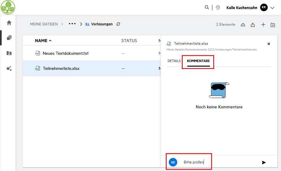Open the share icon in left sidebar
281x171 pixels.
9,69
